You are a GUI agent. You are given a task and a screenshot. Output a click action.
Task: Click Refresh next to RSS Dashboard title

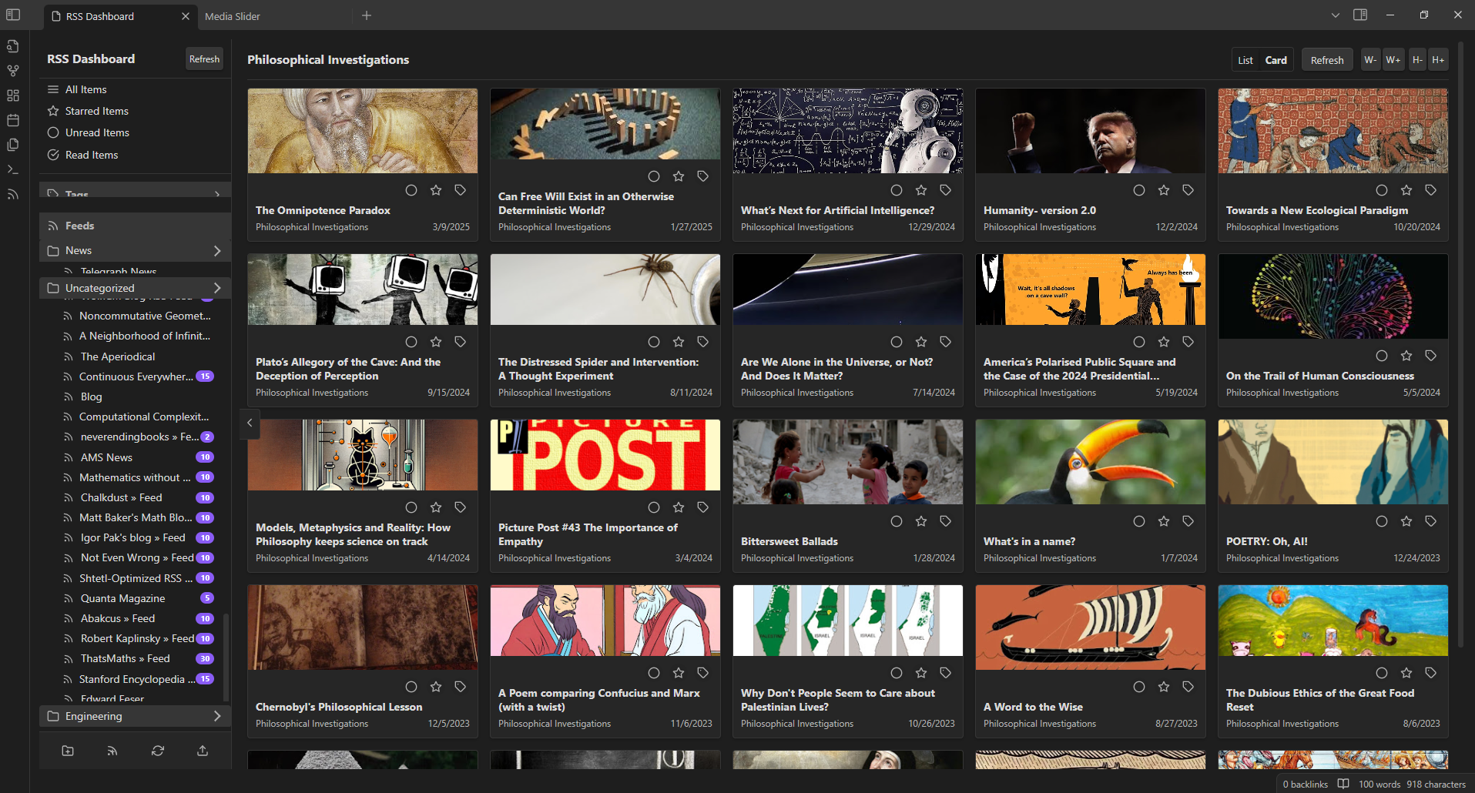(x=204, y=59)
